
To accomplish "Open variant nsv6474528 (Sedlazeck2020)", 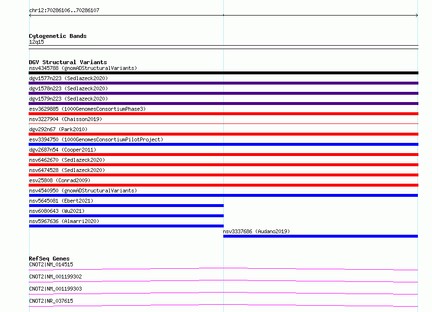I will click(x=67, y=170).
